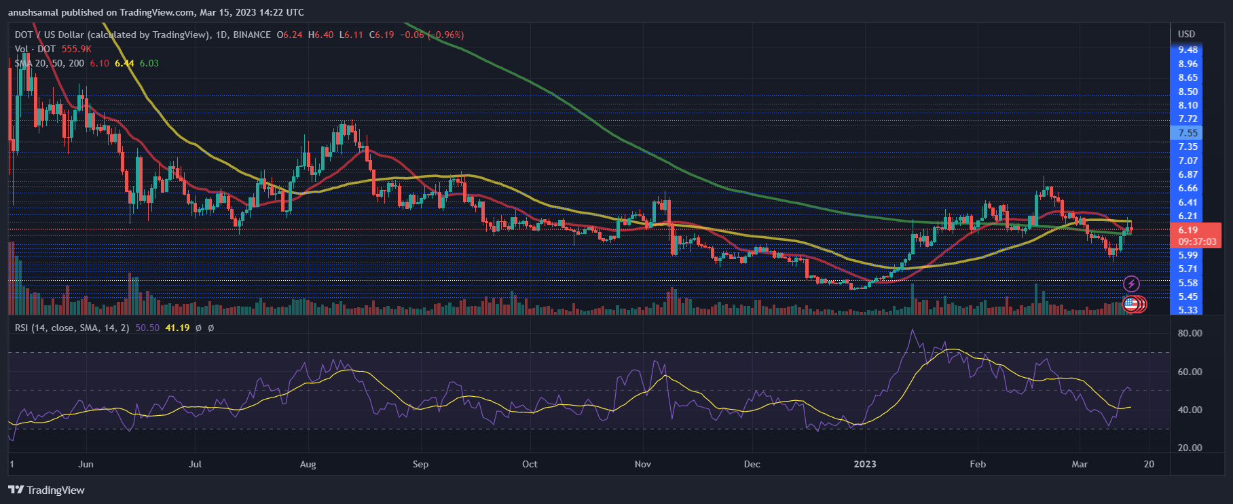Select the RSI indicator legend label
Viewport: 1233px width, 504px height.
click(x=72, y=328)
